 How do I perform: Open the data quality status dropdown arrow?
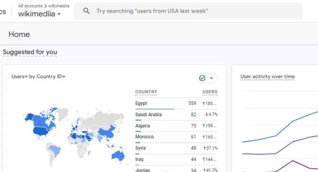click(x=211, y=78)
